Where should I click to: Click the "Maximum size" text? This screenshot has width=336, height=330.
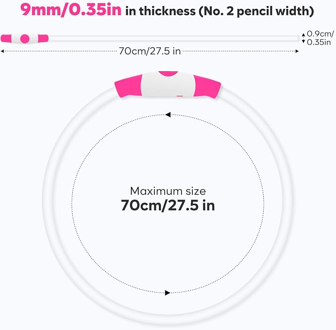point(168,191)
